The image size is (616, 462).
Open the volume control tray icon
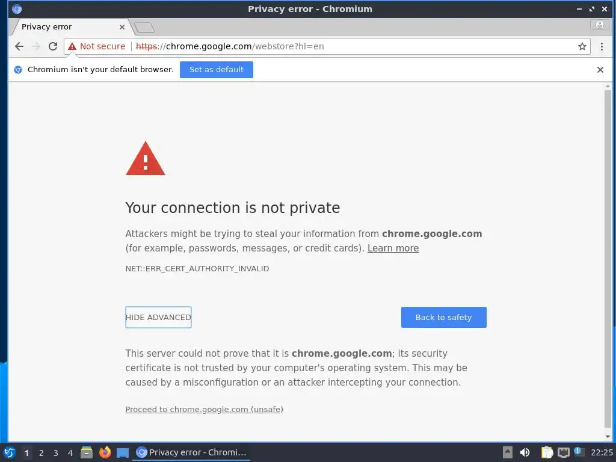525,452
